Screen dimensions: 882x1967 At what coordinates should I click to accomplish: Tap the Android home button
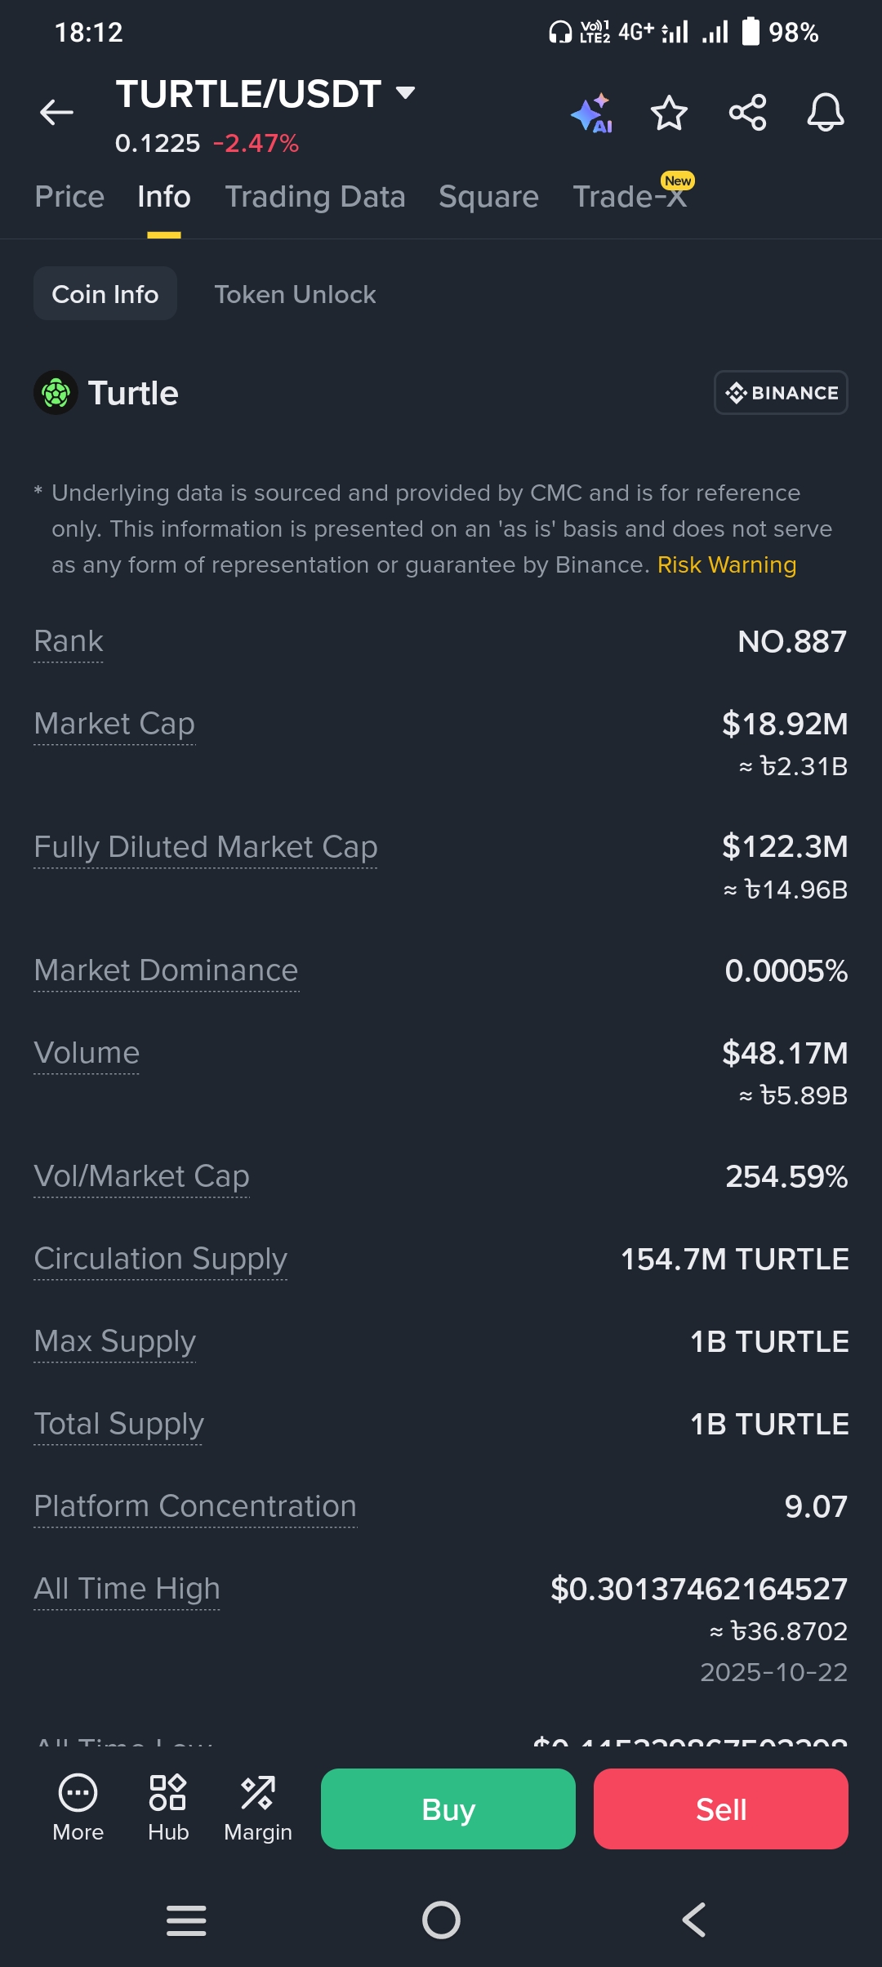(441, 1920)
